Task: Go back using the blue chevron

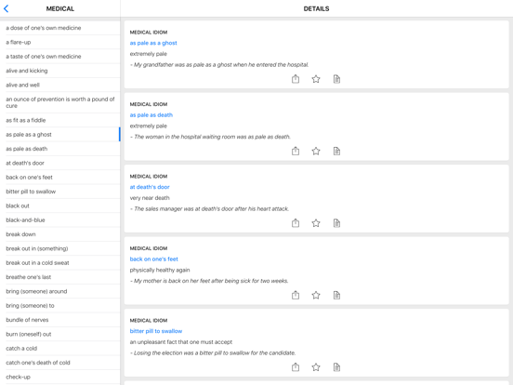Action: coord(7,9)
